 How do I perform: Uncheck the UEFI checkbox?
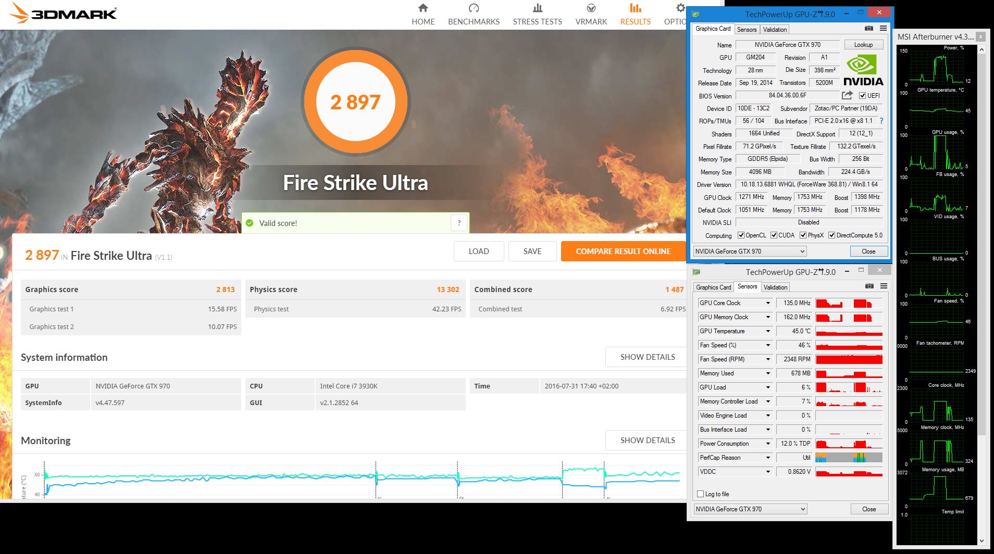click(862, 95)
